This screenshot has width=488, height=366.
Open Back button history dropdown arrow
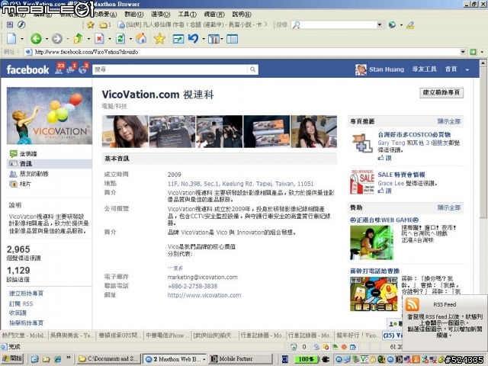click(x=47, y=39)
